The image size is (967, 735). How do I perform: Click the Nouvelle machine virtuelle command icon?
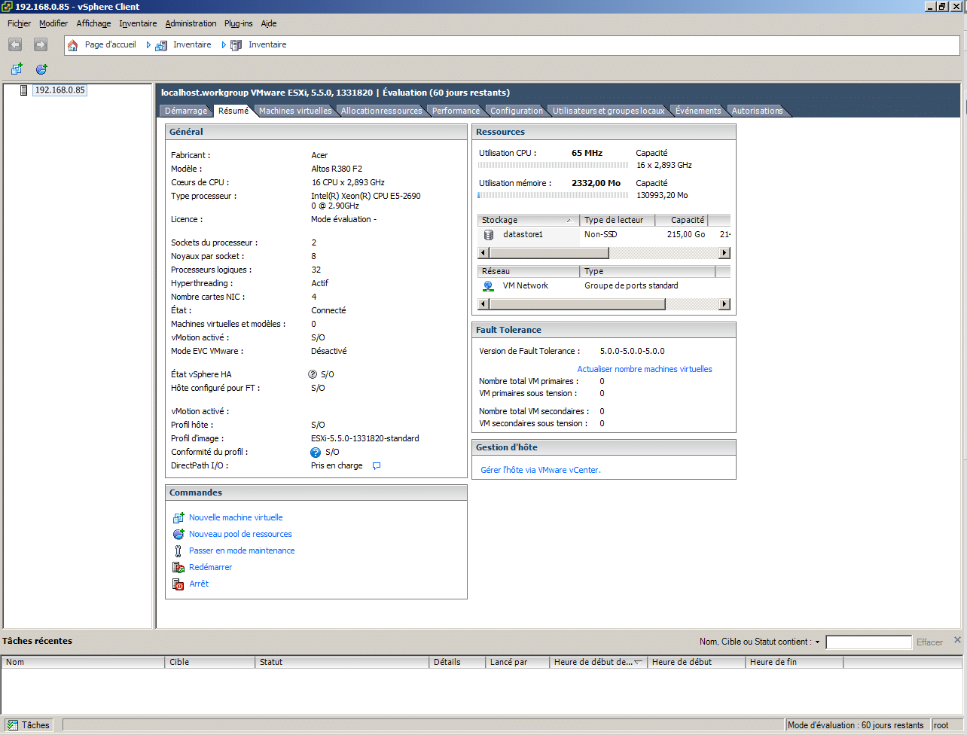[x=178, y=518]
